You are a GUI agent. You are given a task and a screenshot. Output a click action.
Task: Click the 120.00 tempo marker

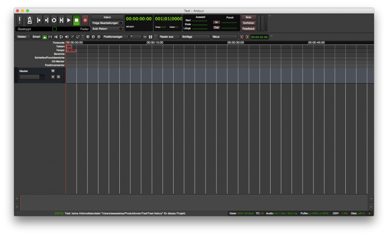tap(71, 50)
